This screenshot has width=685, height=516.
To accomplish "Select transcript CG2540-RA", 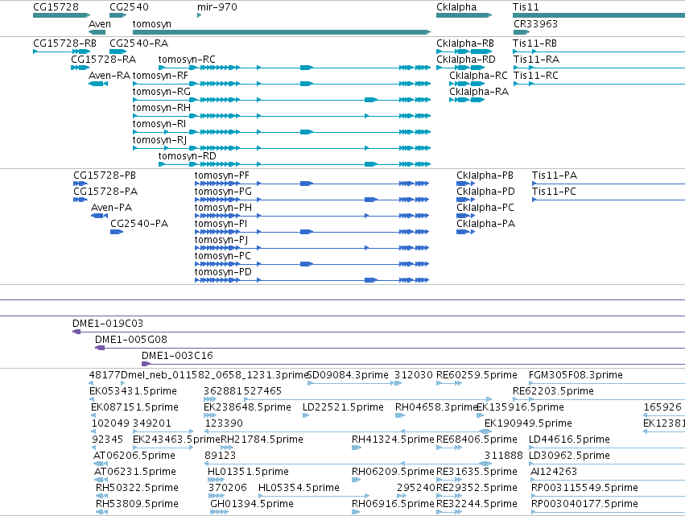I will tap(118, 52).
